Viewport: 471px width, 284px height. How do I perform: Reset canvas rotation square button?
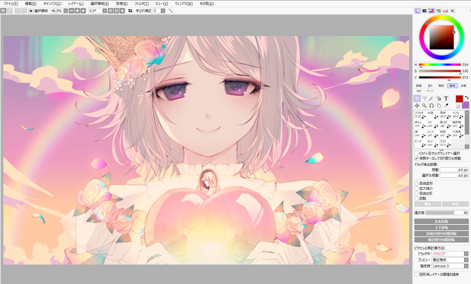point(122,11)
